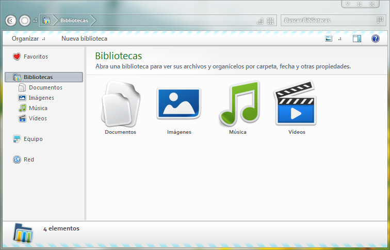This screenshot has height=250, width=390.
Task: Select Música in the navigation tree
Action: click(x=38, y=108)
